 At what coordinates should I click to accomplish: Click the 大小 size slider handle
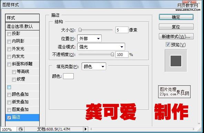80,30
